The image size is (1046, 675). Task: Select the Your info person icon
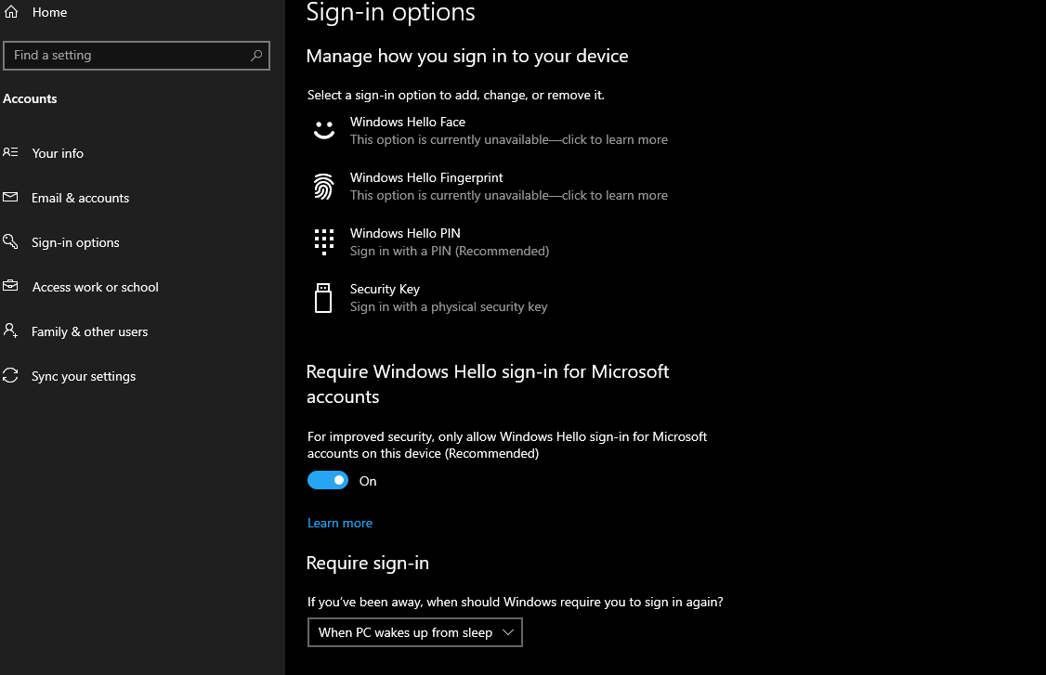[x=10, y=153]
